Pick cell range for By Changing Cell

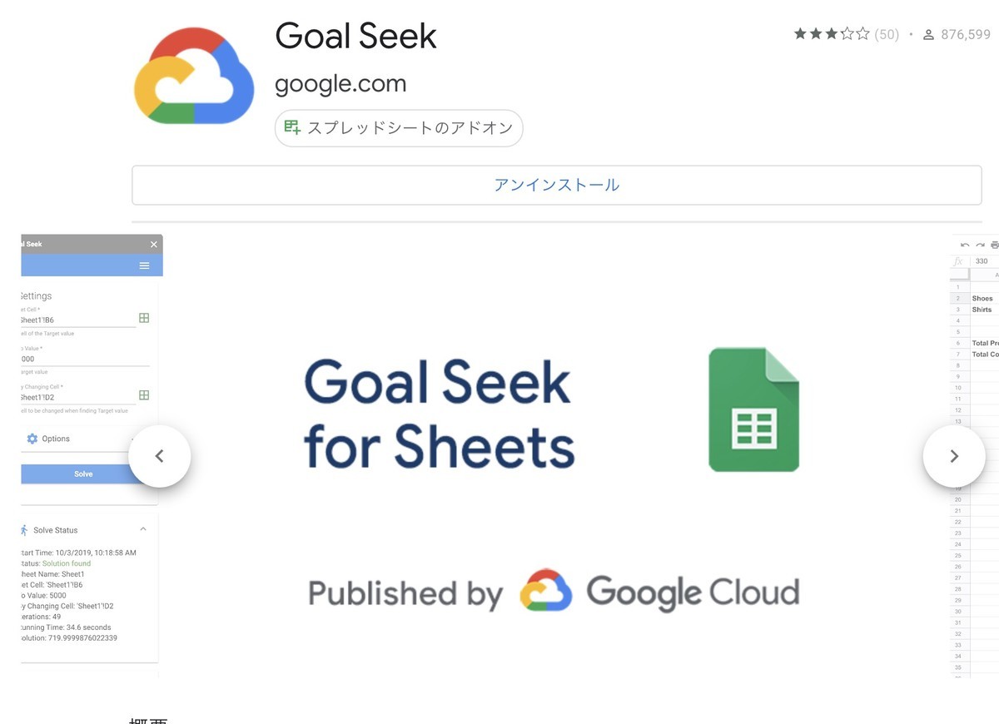click(x=144, y=395)
